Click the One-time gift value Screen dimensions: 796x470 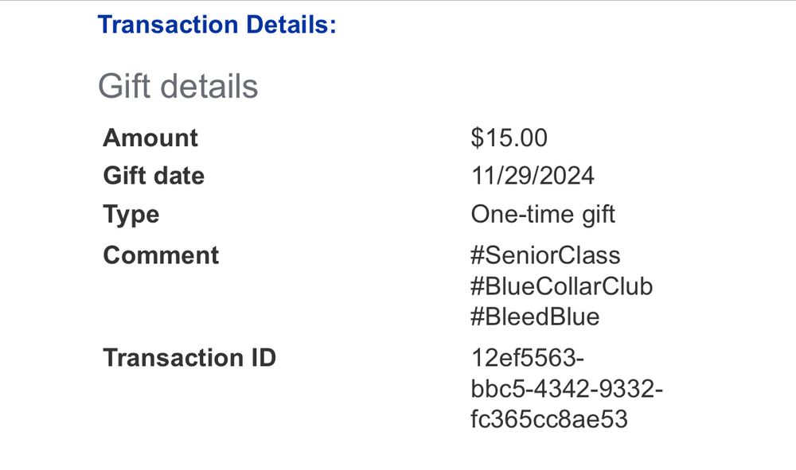[543, 215]
